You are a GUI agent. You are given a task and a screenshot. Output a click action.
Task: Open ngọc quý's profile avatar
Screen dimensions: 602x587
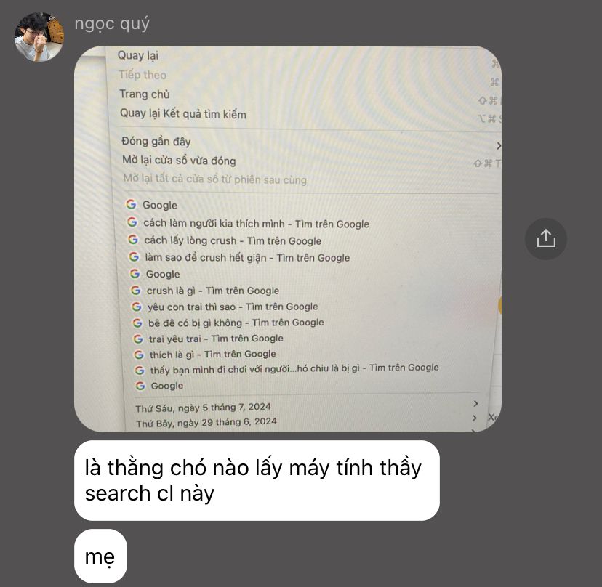point(39,37)
